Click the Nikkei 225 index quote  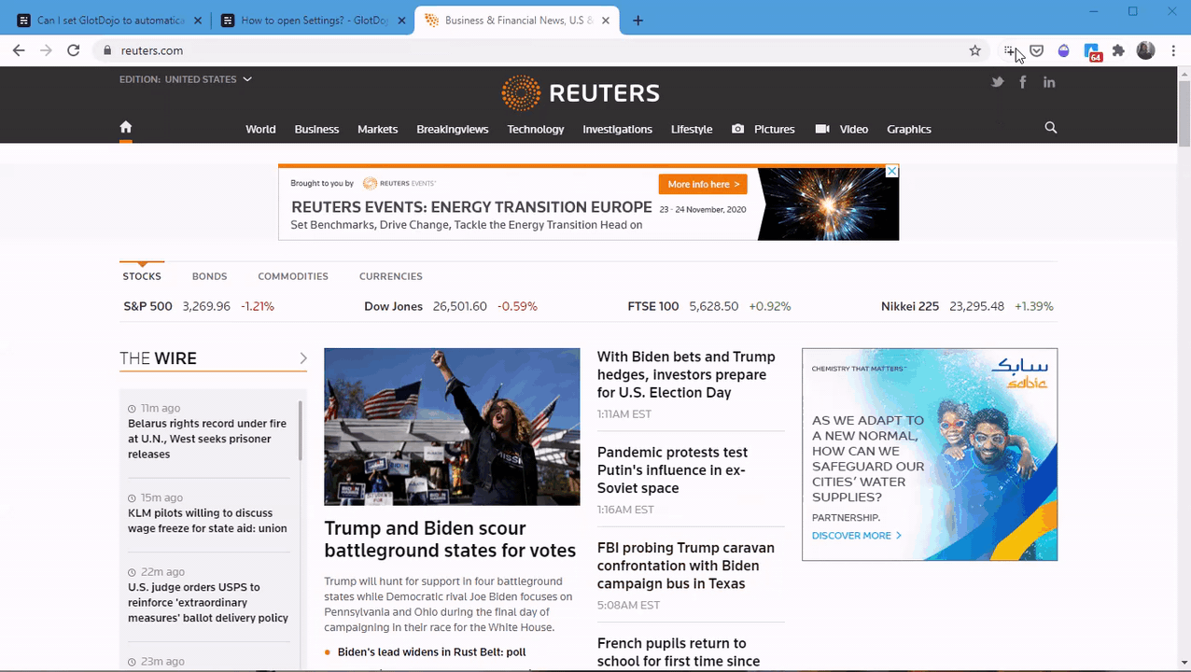[x=967, y=306]
